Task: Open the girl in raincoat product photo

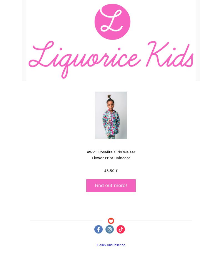Action: 111,115
